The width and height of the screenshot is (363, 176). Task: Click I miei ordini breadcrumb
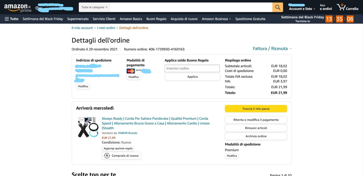pos(106,28)
